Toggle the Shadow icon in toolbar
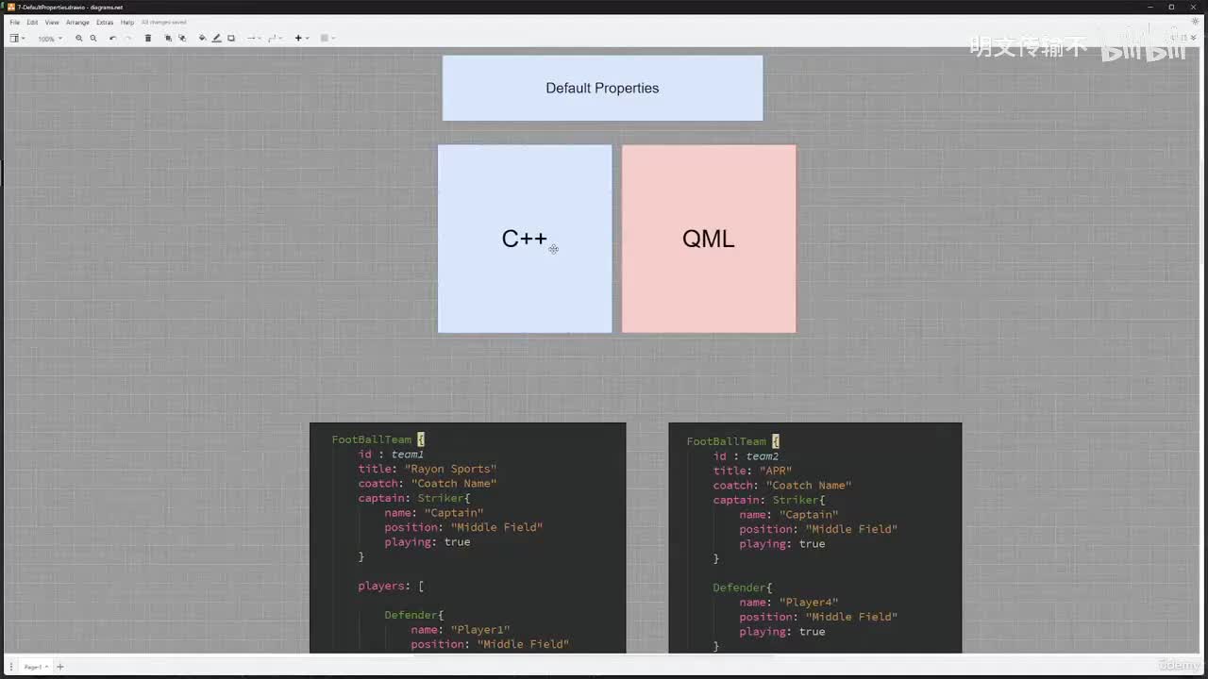Screen dimensions: 1208x679 coord(231,39)
